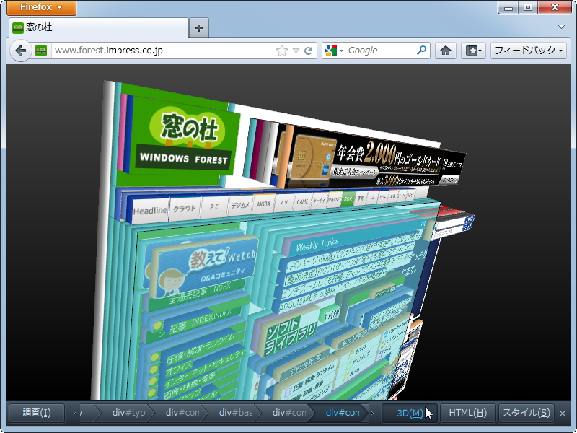Toggle the HTML(H) panel open
Screen dimensions: 577x433
467,412
